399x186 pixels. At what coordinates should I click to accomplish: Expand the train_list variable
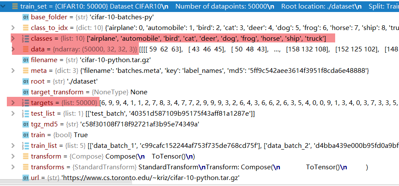[13, 145]
